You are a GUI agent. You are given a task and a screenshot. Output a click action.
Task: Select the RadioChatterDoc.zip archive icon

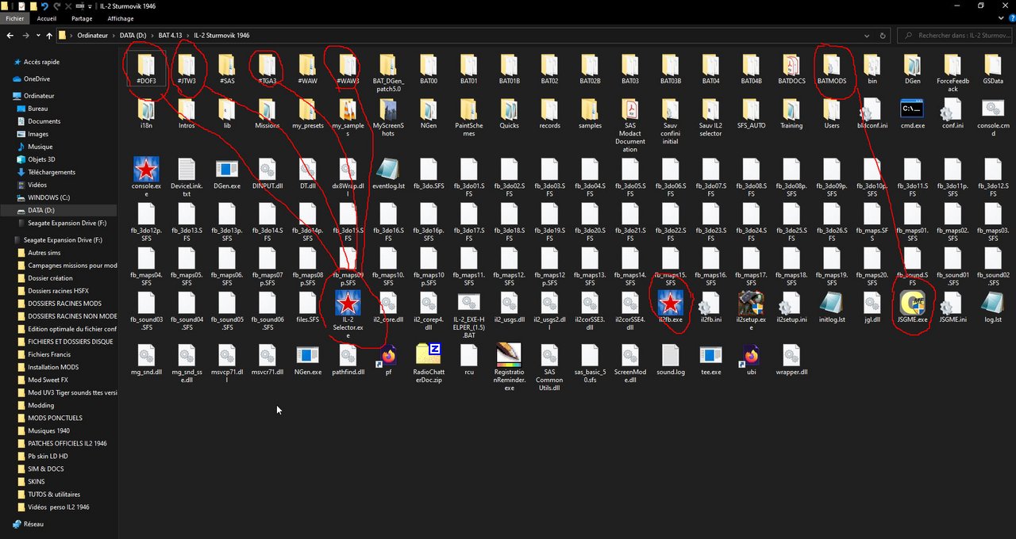(x=429, y=355)
